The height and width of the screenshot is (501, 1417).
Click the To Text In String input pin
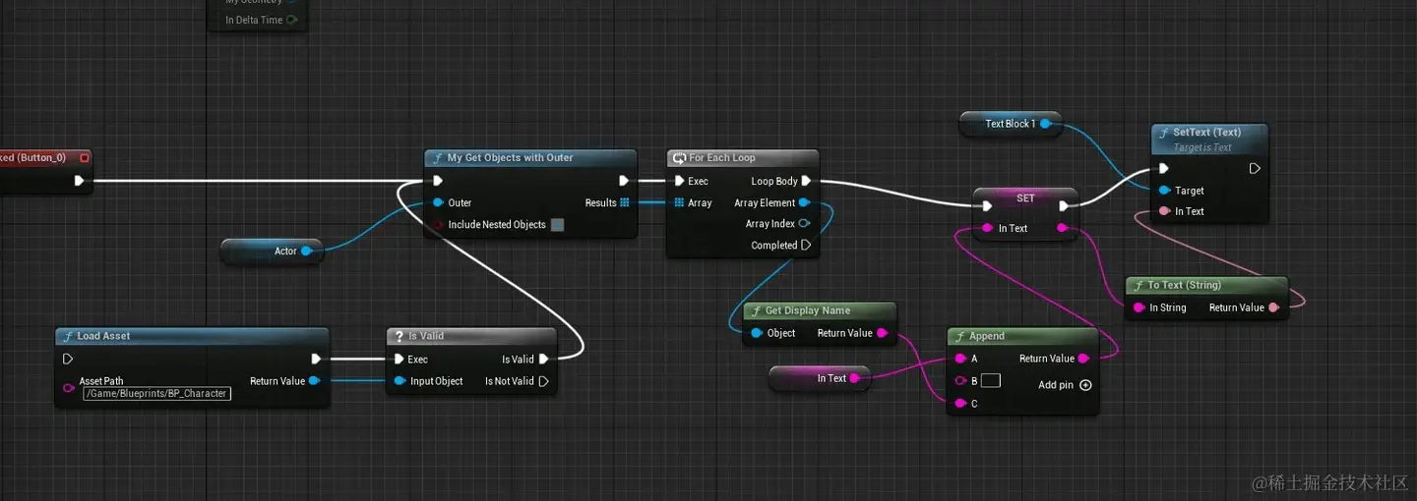pyautogui.click(x=1139, y=307)
